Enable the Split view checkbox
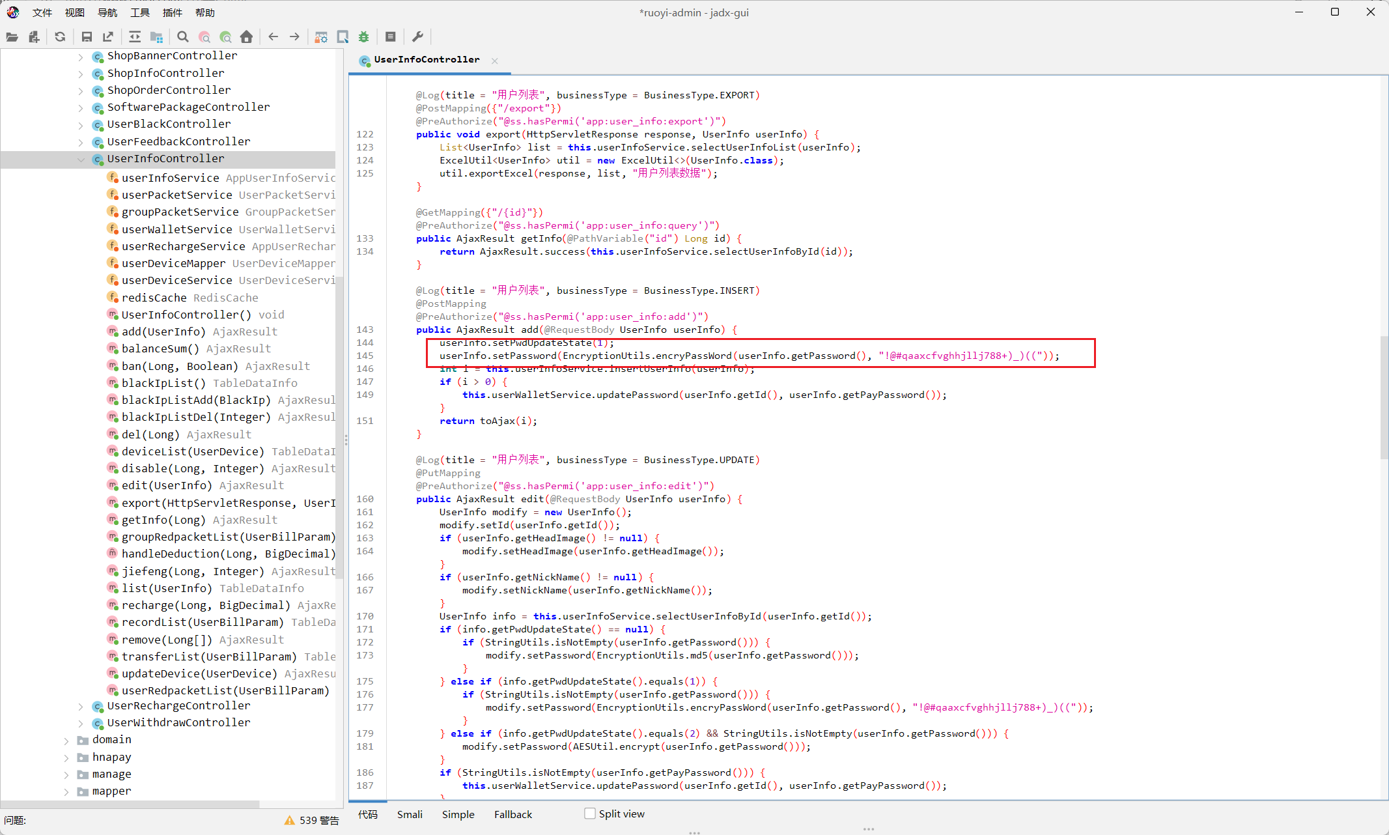This screenshot has height=835, width=1389. (590, 814)
